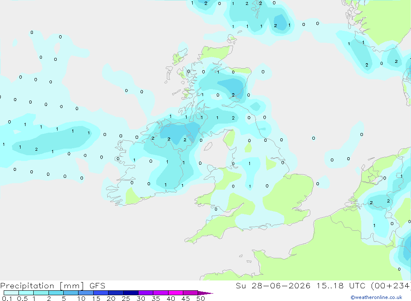Click the 1–2 mm legend swatch
This screenshot has width=411, height=301.
41,293
